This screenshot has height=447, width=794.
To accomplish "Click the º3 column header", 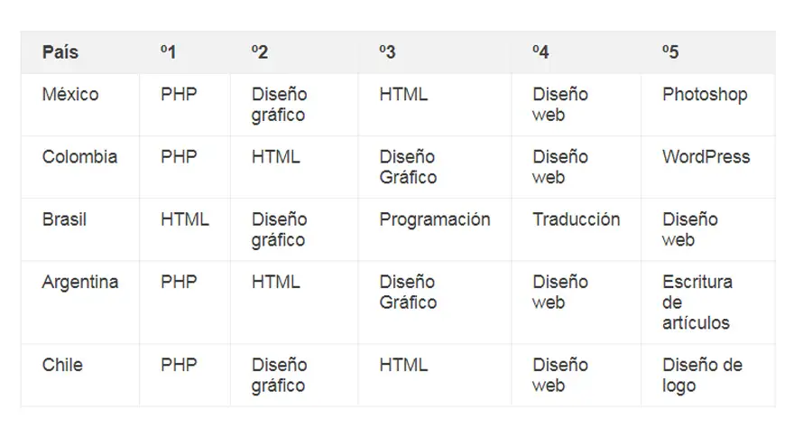I will pyautogui.click(x=387, y=52).
